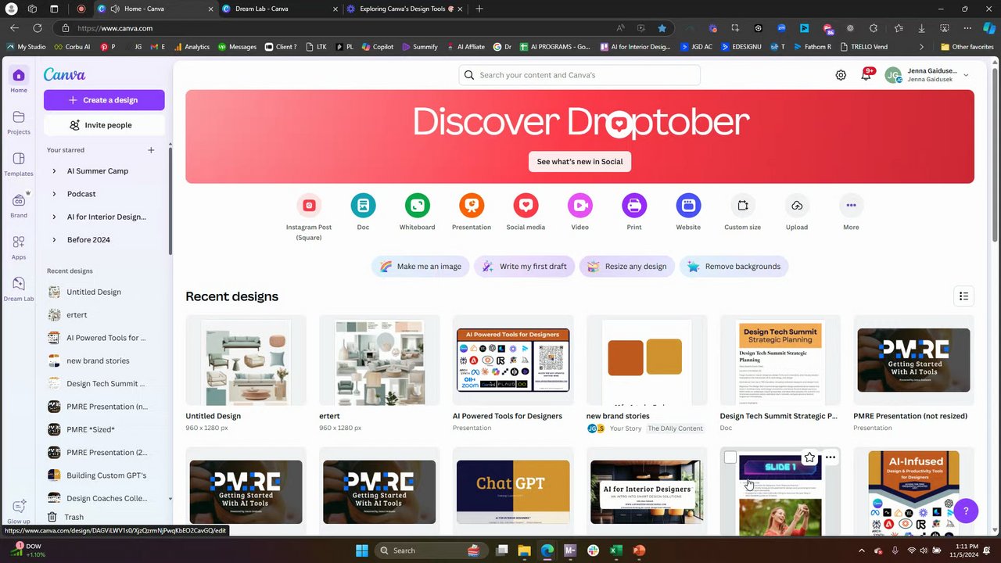Select the Social media design type
Viewport: 1001px width, 563px height.
click(x=526, y=206)
